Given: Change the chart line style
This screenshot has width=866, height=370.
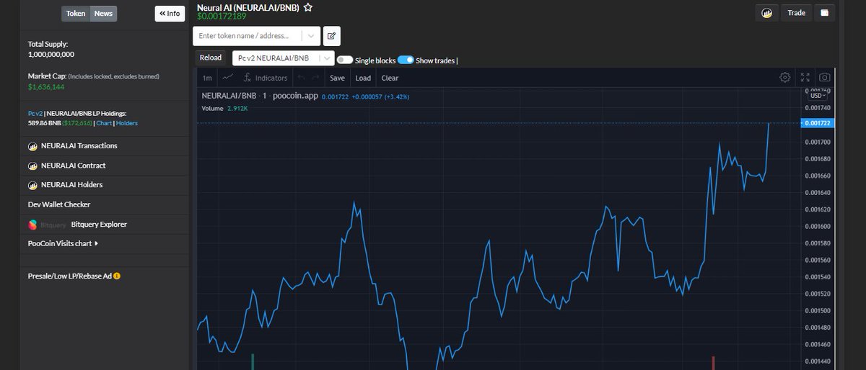Looking at the screenshot, I should click(228, 78).
